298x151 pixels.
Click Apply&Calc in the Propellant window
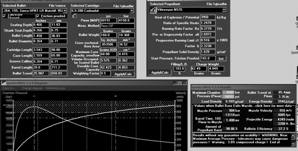[160, 73]
